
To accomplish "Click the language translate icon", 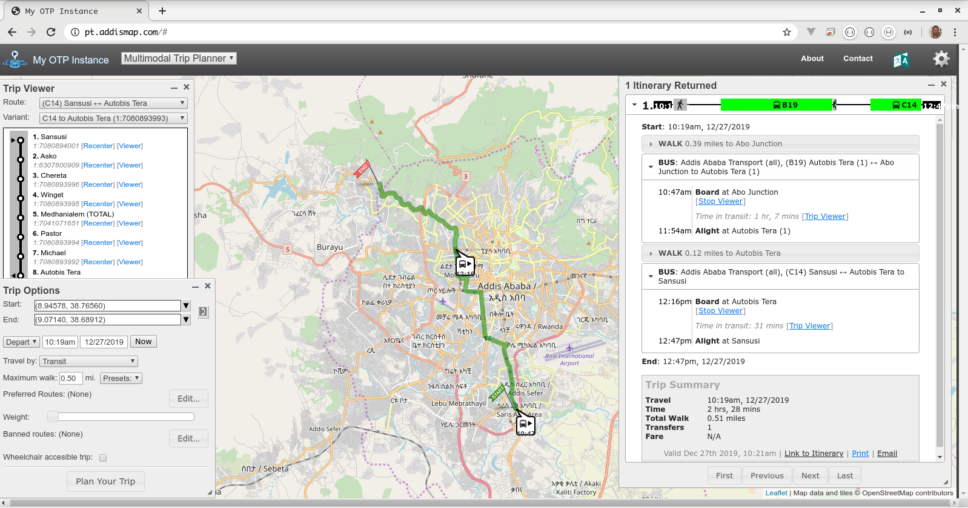I will pos(901,60).
